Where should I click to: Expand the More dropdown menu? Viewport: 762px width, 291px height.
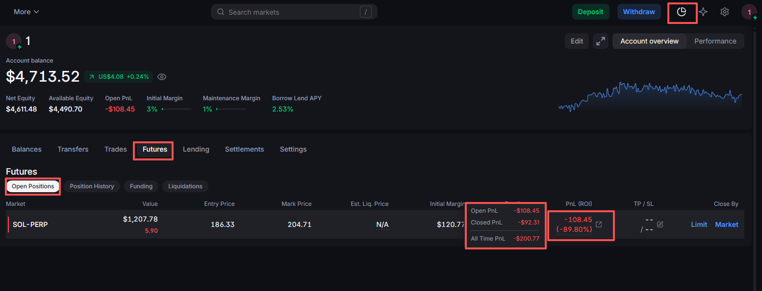pyautogui.click(x=26, y=12)
